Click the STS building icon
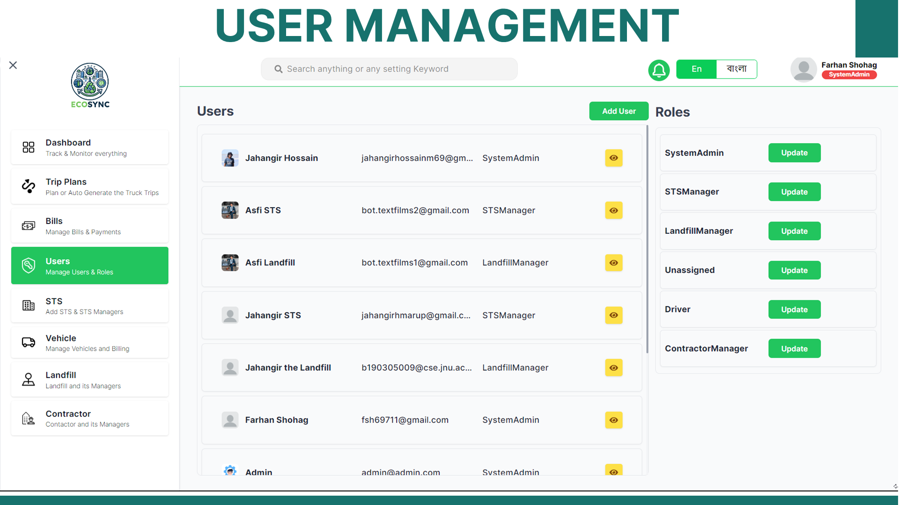The width and height of the screenshot is (899, 505). (x=29, y=305)
